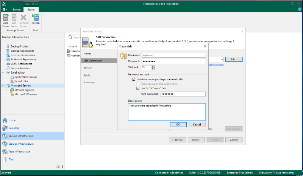Expand the VMware vSphere tree node
This screenshot has height=176, width=303.
6,90
